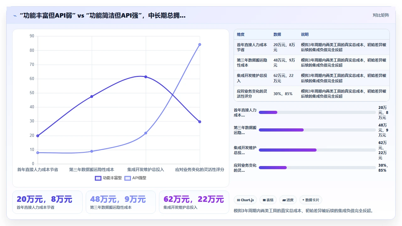
Task: Toggle the 功能丰富型 legend series
Action: 108,178
